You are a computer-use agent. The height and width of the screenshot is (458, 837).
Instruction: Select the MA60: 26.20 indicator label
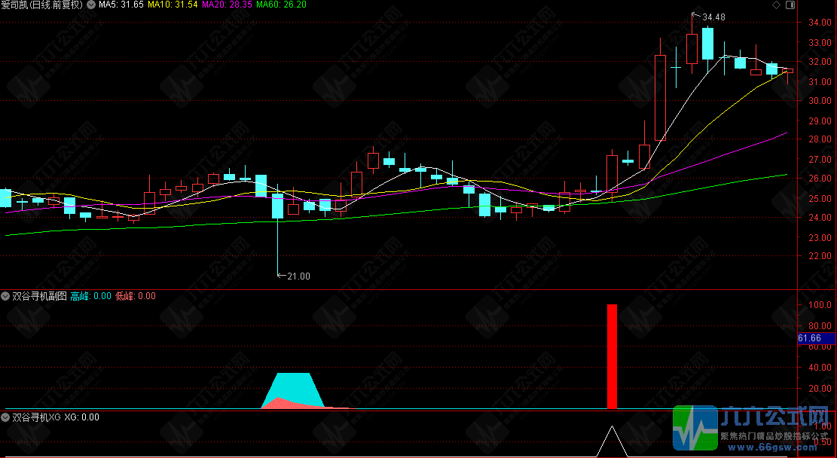[281, 5]
